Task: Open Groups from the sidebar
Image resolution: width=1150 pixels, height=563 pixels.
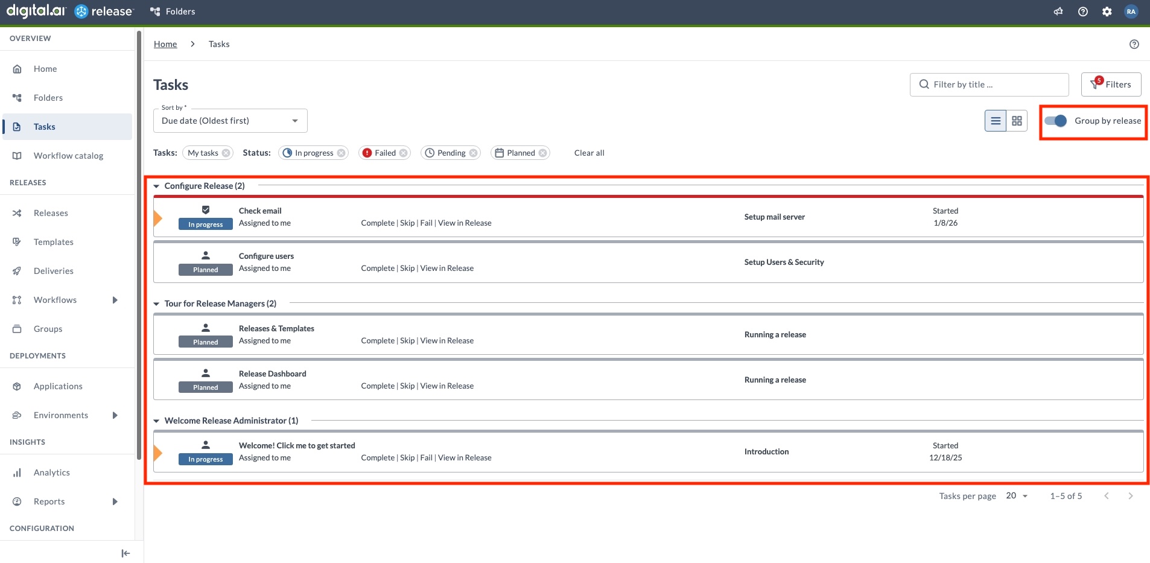Action: tap(48, 328)
